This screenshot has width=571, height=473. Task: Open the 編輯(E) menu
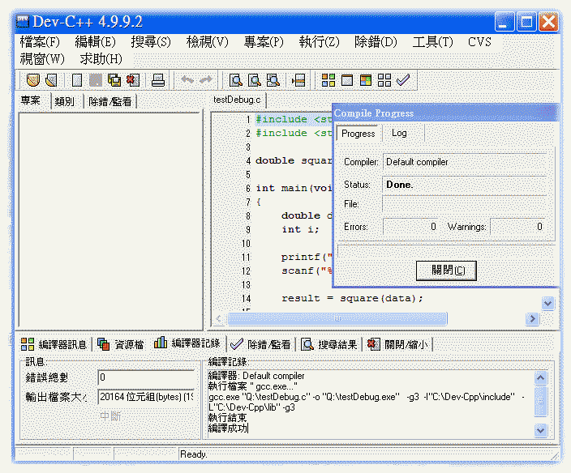click(95, 42)
